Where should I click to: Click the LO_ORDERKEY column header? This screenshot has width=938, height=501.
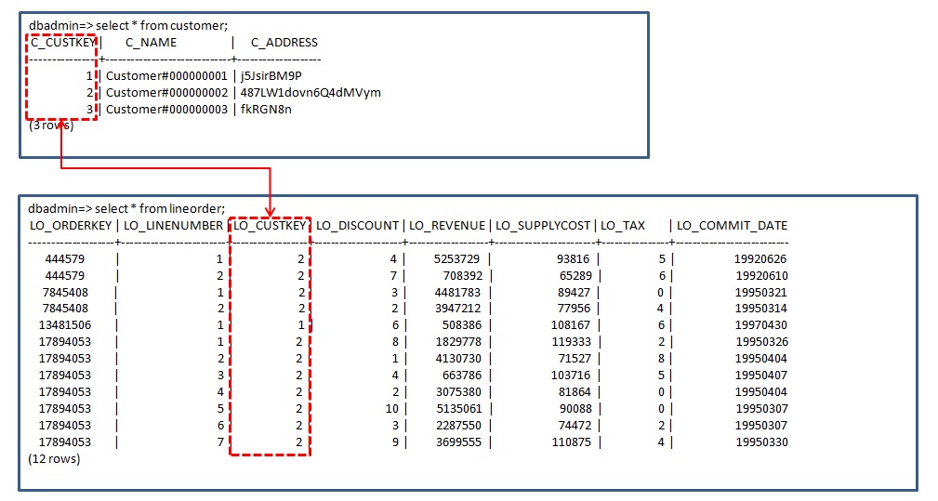(x=71, y=226)
